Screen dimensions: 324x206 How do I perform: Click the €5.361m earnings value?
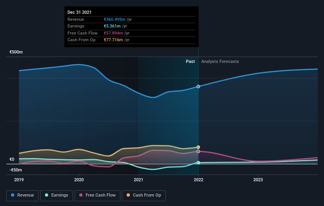click(112, 26)
